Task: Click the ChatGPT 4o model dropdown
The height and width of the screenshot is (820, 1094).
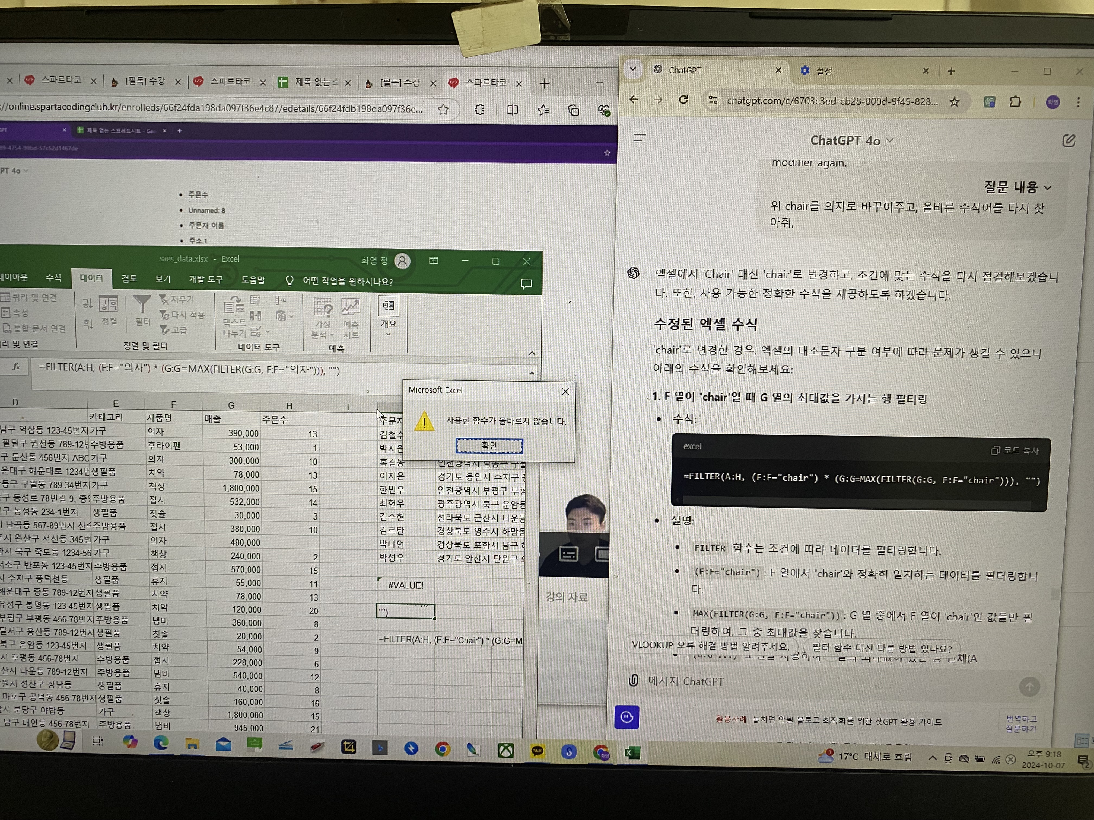Action: point(851,141)
